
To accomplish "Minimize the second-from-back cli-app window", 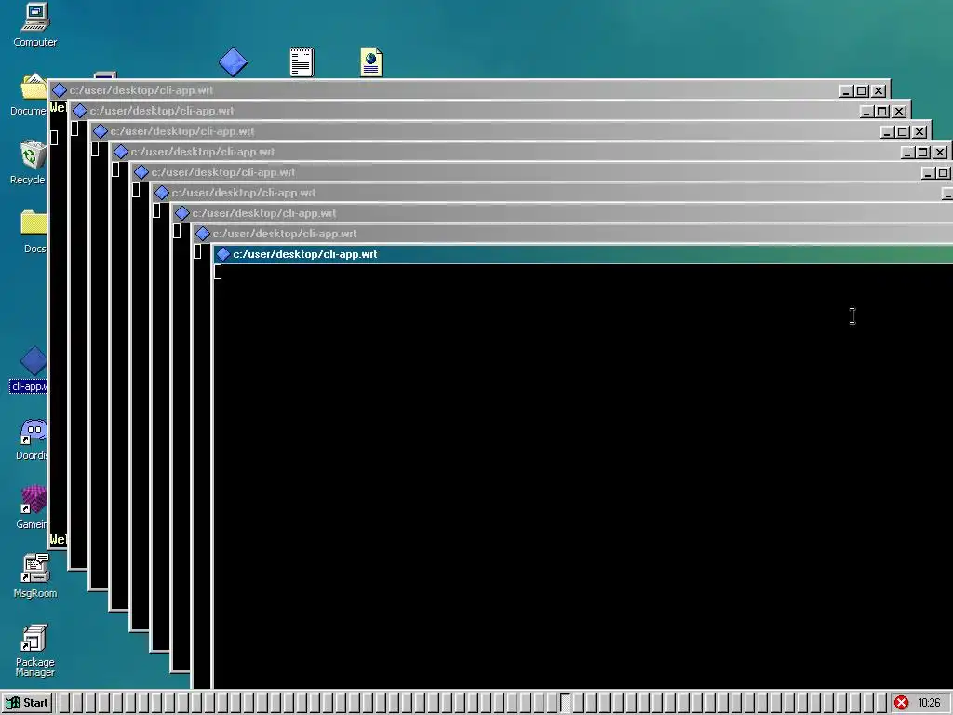I will coord(866,112).
